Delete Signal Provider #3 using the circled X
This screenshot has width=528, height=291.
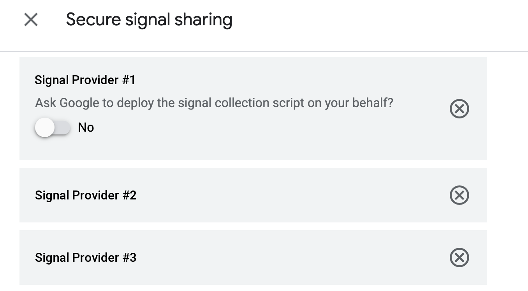459,257
